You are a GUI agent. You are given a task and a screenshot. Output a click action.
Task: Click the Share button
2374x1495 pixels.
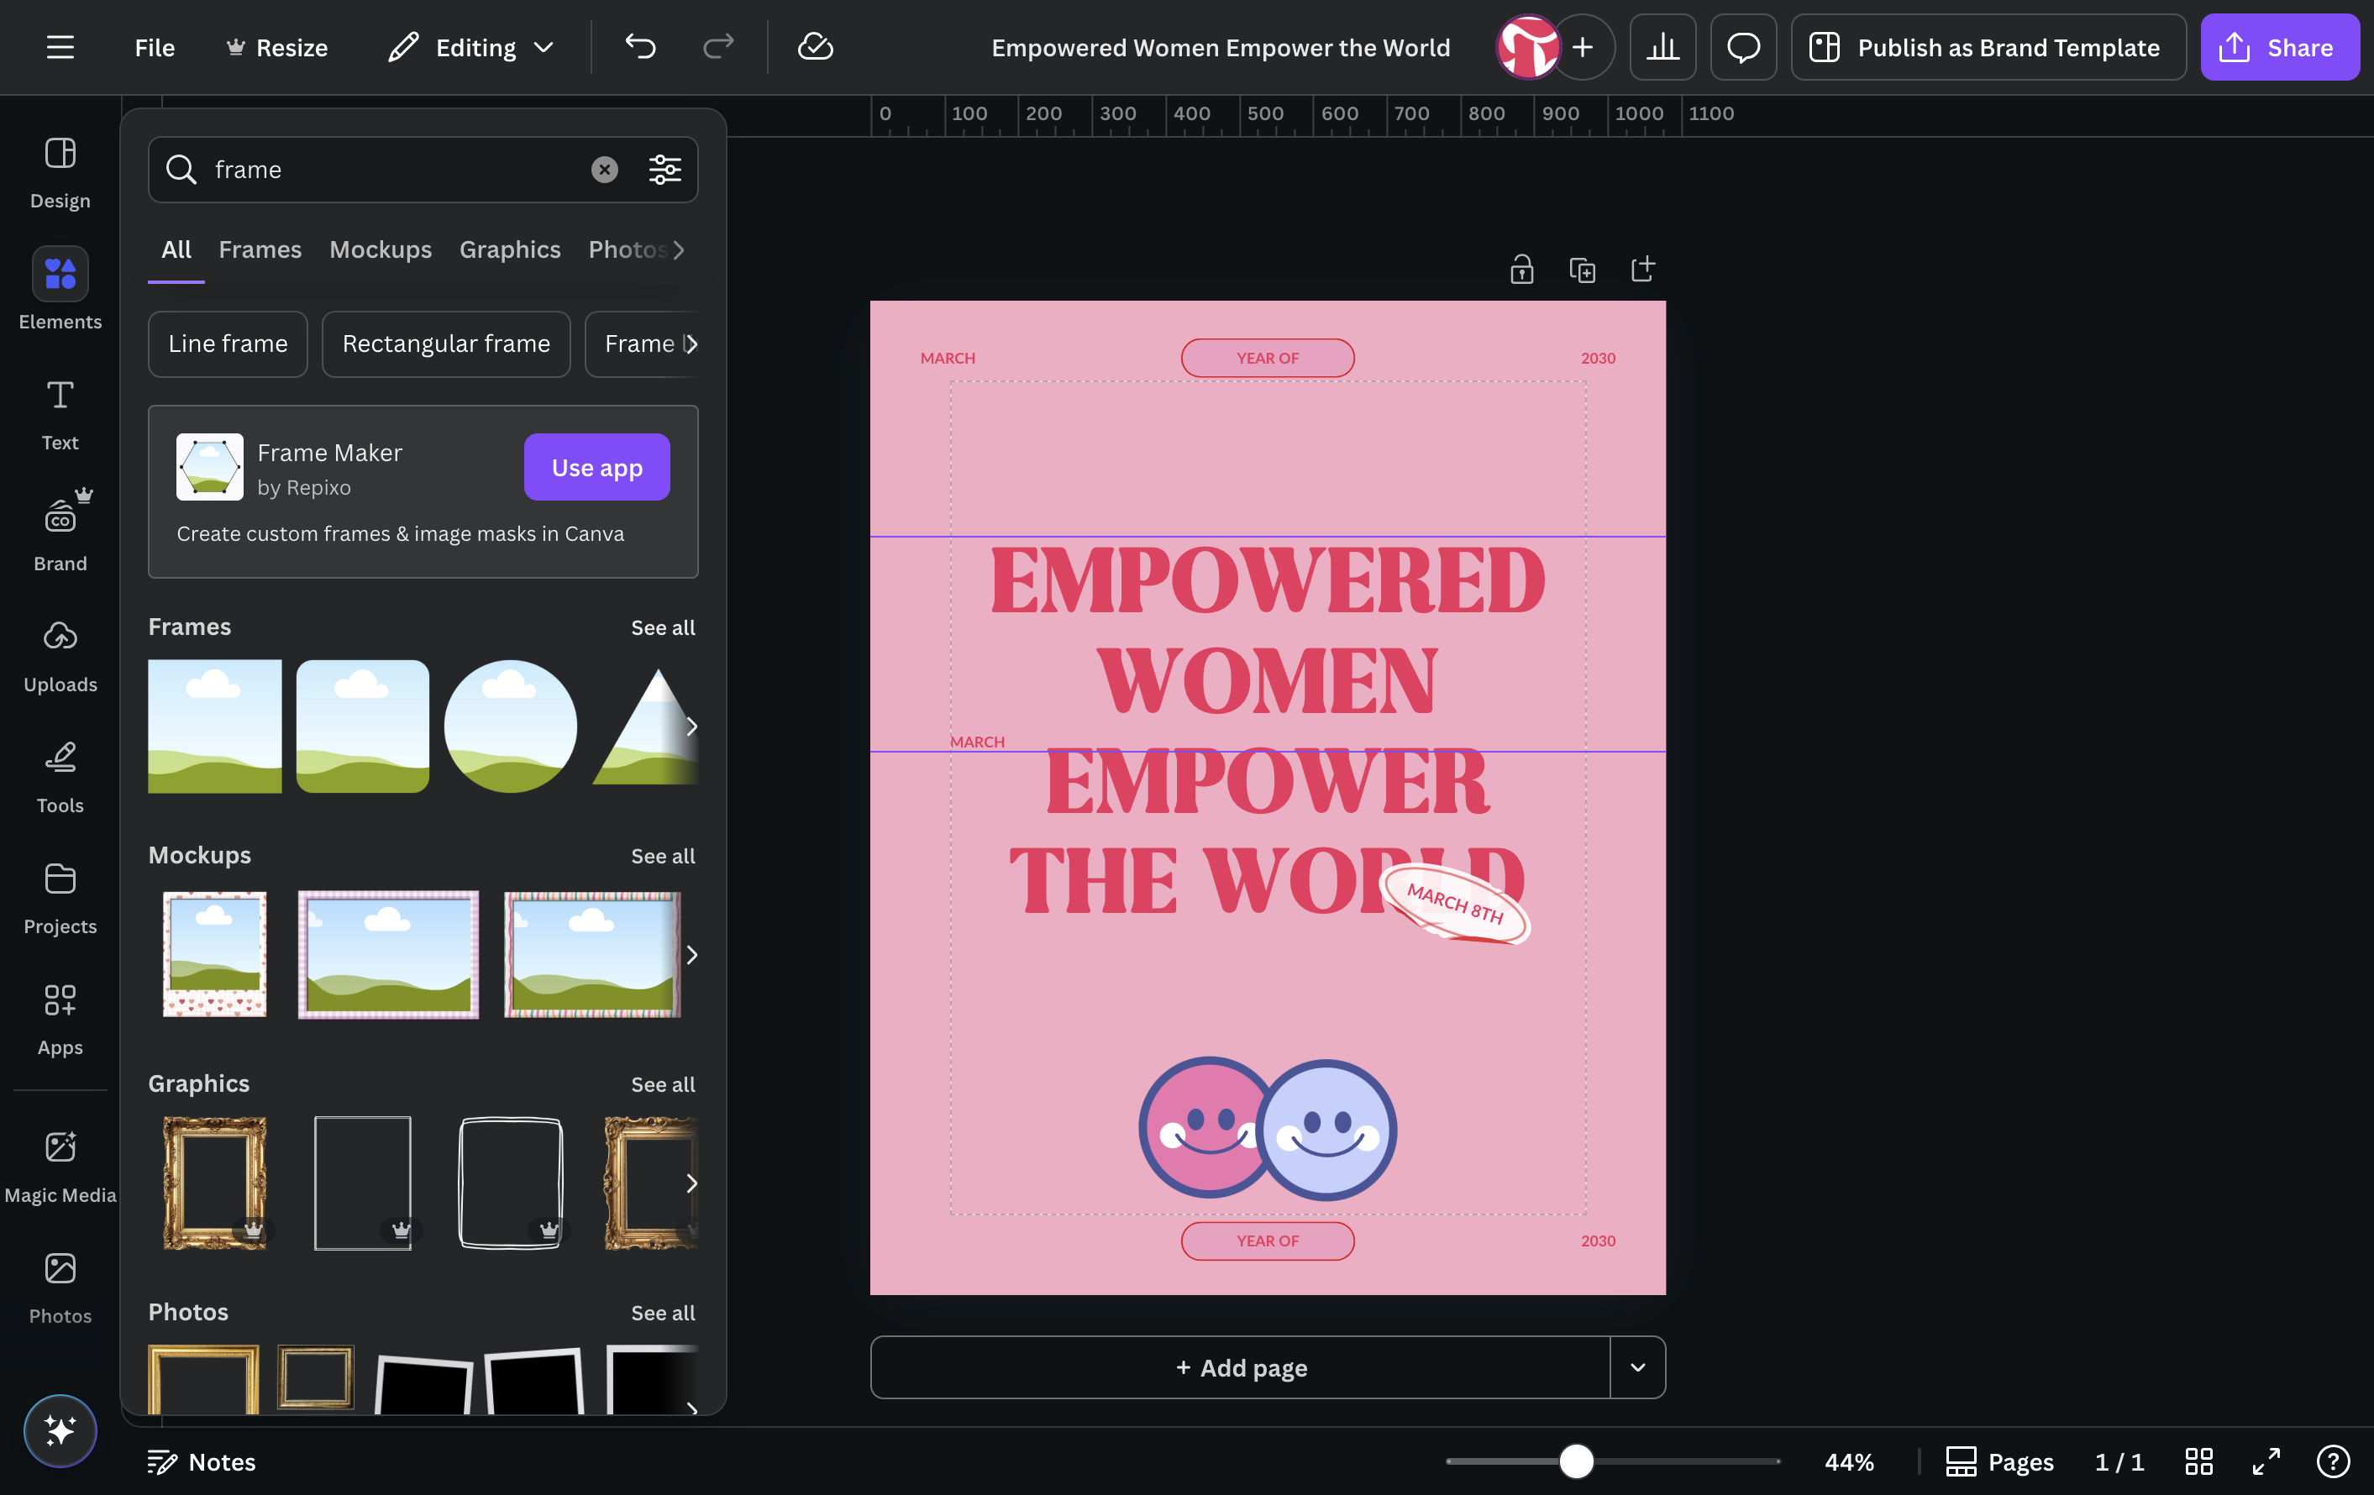(2279, 47)
